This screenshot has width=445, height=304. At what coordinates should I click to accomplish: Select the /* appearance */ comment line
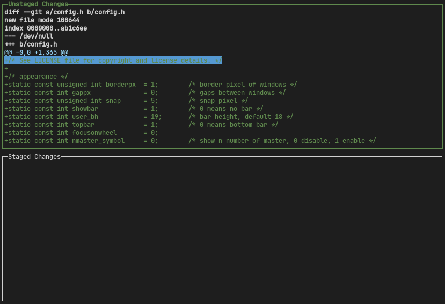37,77
